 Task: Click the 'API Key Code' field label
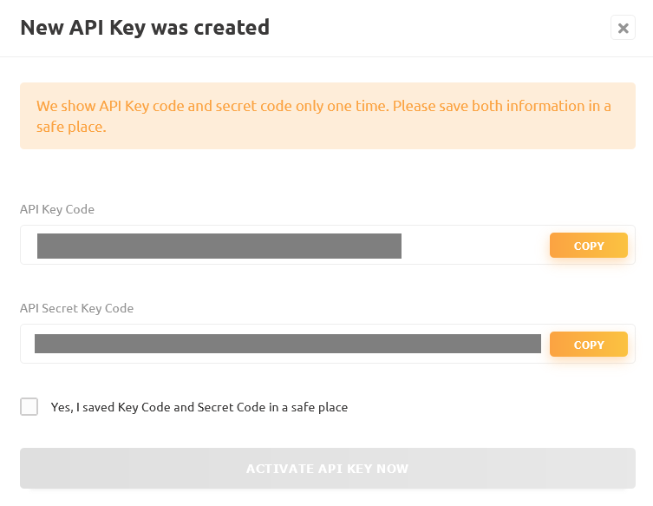tap(57, 209)
